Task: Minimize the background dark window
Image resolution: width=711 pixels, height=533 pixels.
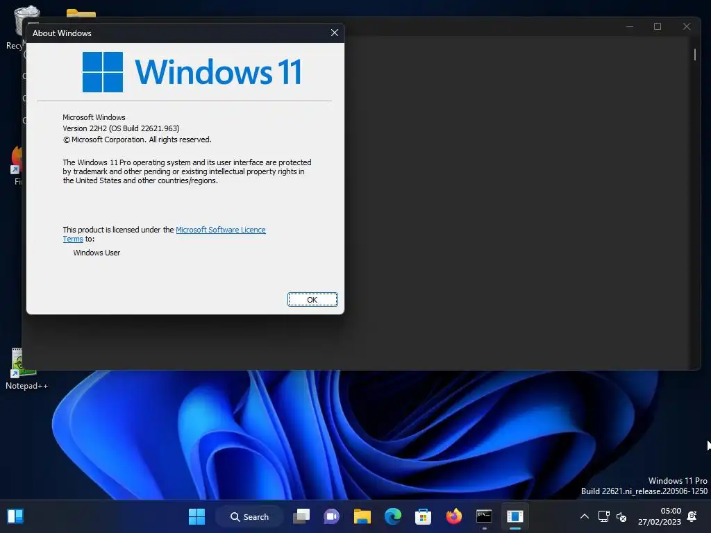Action: pyautogui.click(x=630, y=27)
